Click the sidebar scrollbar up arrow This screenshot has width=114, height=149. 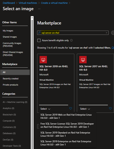pos(32,18)
